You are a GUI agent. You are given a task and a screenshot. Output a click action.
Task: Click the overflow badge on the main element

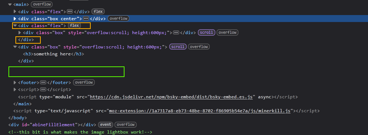42,4
